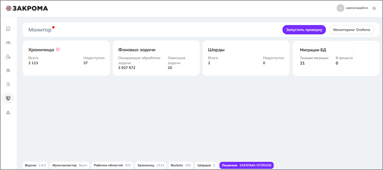383x170 pixels.
Task: Click the Мультикластер Выкл status badge
Action: (x=70, y=165)
